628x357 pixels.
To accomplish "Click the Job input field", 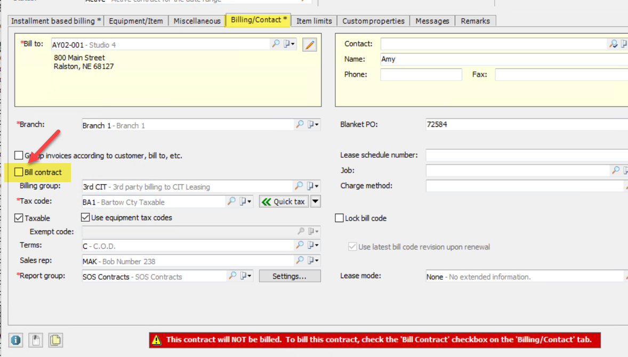I will (x=518, y=171).
